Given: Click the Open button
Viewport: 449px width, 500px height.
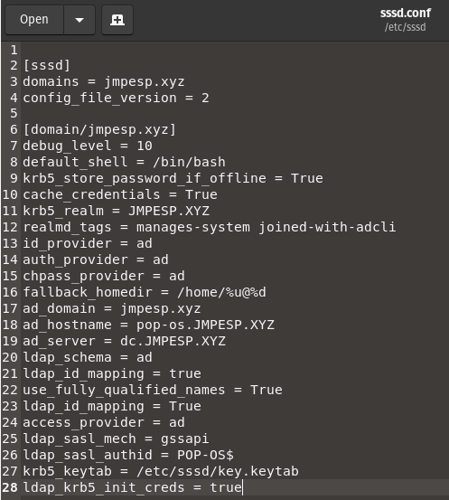Looking at the screenshot, I should (x=34, y=20).
